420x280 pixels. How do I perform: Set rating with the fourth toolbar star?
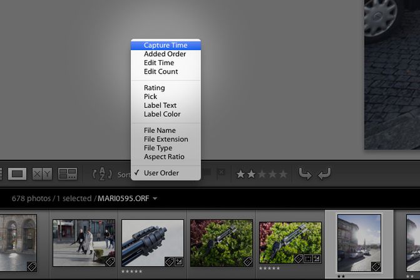tap(272, 174)
